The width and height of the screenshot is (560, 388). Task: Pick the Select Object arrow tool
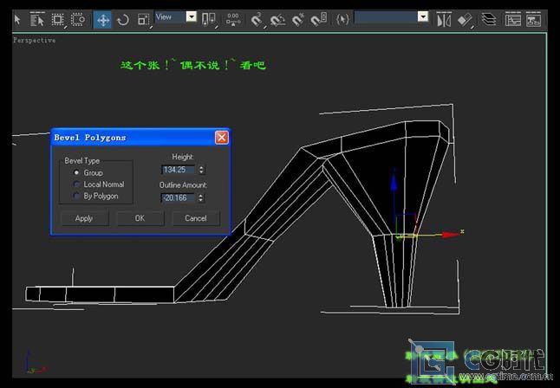17,20
